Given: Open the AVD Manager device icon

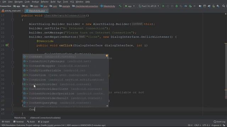Looking at the screenshot, I should 214,6.
